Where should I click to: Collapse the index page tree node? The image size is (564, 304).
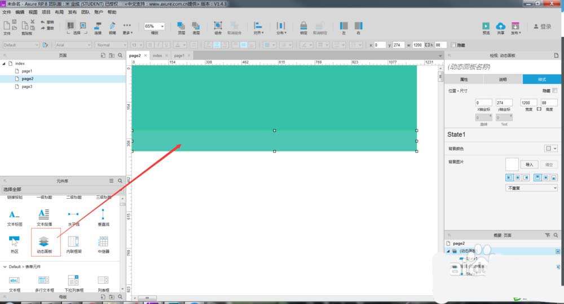(x=4, y=64)
